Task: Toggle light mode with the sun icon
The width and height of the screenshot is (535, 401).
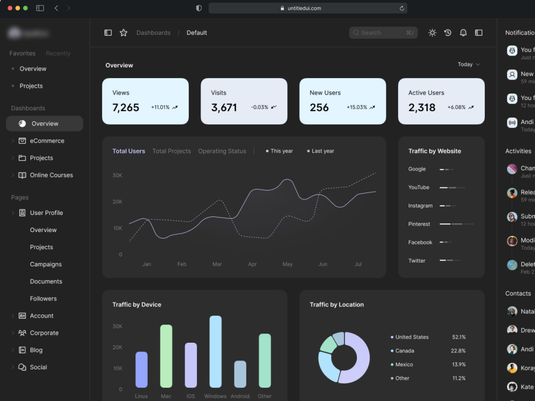Action: (432, 33)
